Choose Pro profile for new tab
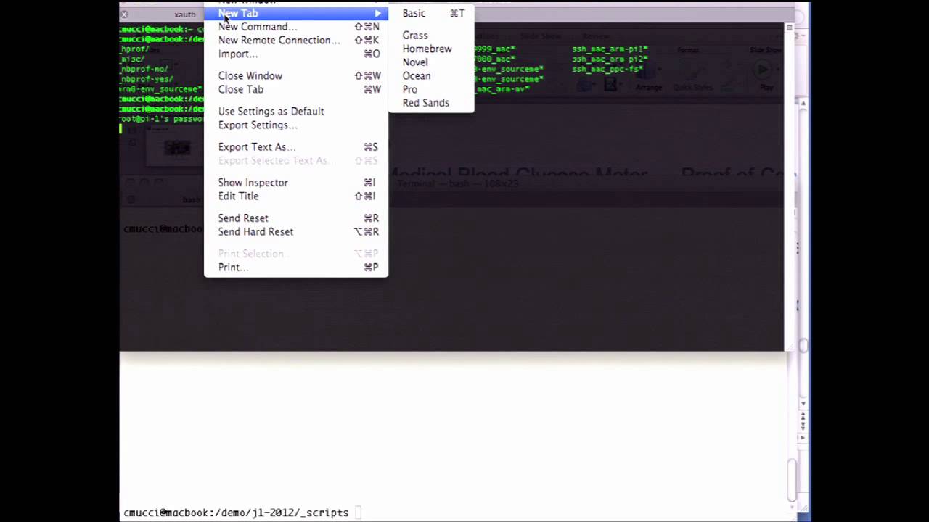The height and width of the screenshot is (522, 929). coord(432,90)
